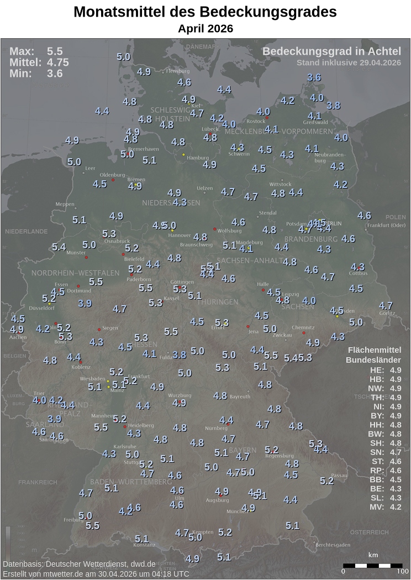411x580 pixels.
Task: Click the 'Monatsmittel des Bedeckungsgrades' title
Action: tap(205, 12)
